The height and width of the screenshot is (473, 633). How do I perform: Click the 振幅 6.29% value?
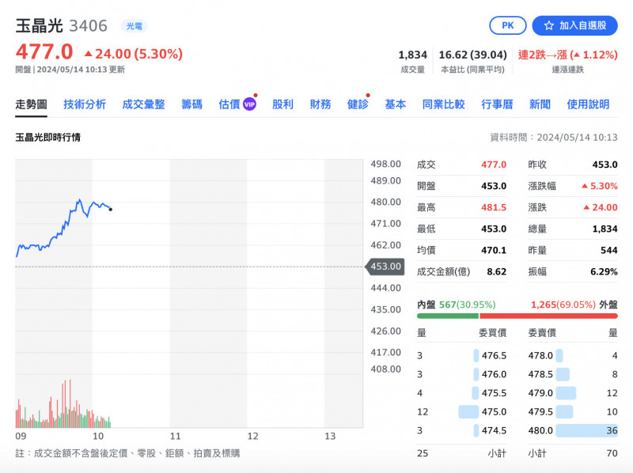pyautogui.click(x=604, y=271)
